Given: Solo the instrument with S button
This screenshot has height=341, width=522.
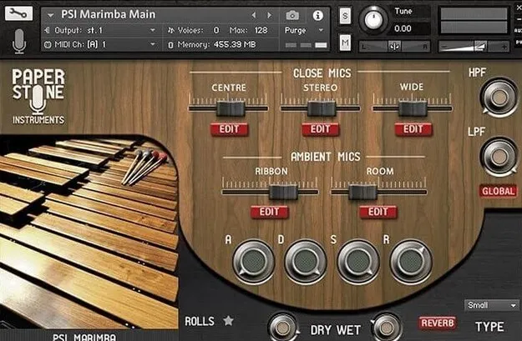Looking at the screenshot, I should pos(345,16).
